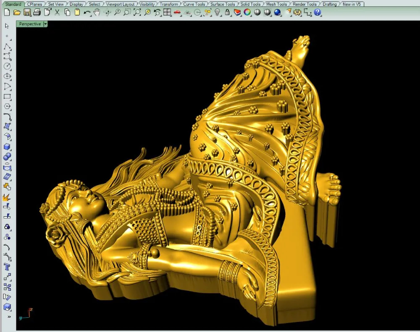Click the Zoom Selected icon
420x332 pixels.
tap(147, 12)
